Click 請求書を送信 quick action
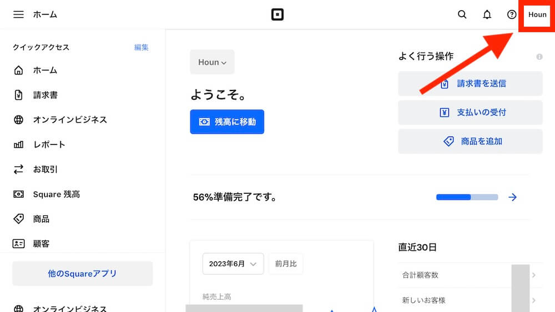The width and height of the screenshot is (555, 312). point(470,84)
